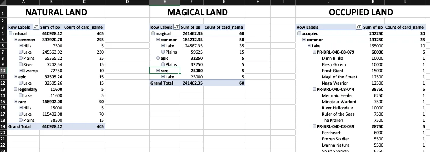430x152 pixels.
Task: Expand the River row
Action: click(21, 64)
